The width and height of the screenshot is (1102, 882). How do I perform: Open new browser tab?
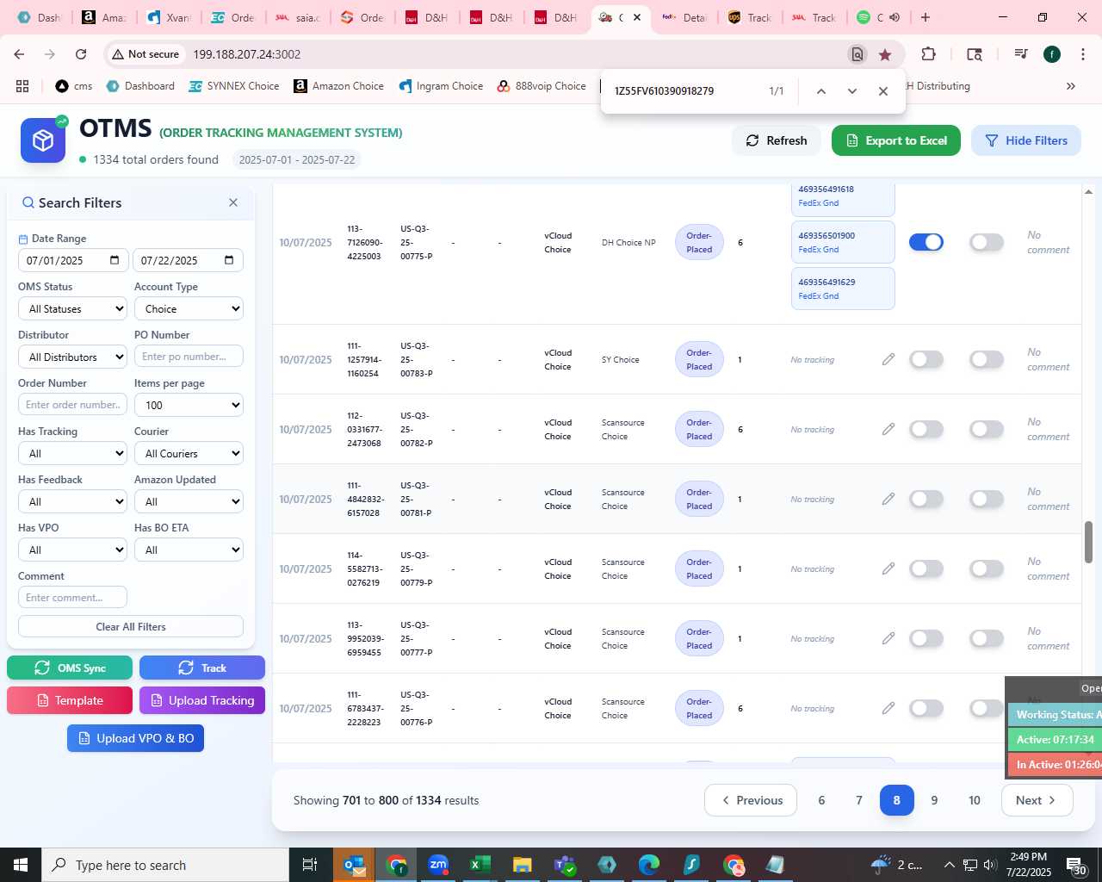click(x=926, y=17)
